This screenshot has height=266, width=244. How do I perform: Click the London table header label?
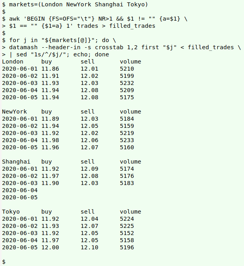pos(13,62)
